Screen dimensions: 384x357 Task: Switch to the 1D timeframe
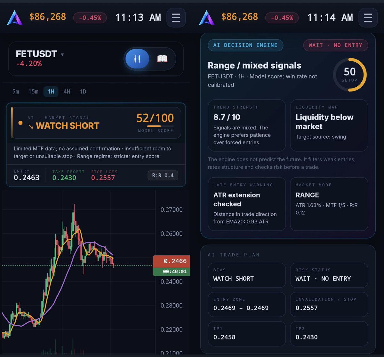[x=83, y=91]
